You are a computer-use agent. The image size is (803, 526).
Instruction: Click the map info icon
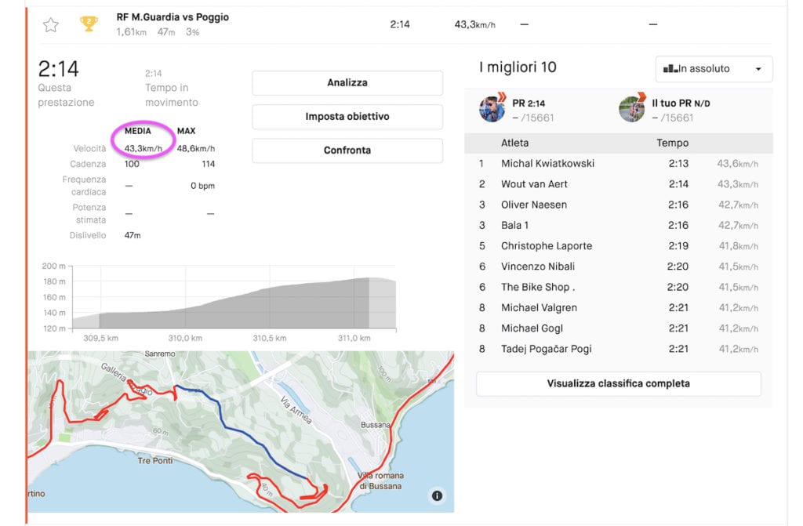click(x=437, y=495)
